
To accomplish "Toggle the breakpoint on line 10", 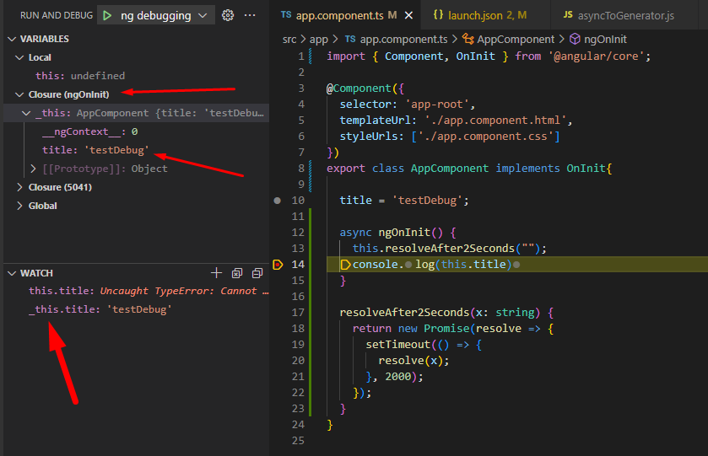I will point(278,201).
